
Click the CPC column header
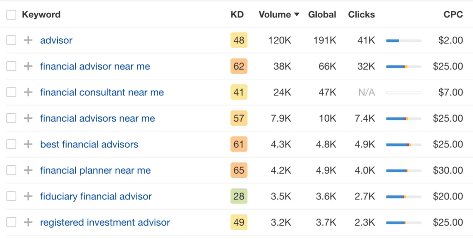pos(453,15)
